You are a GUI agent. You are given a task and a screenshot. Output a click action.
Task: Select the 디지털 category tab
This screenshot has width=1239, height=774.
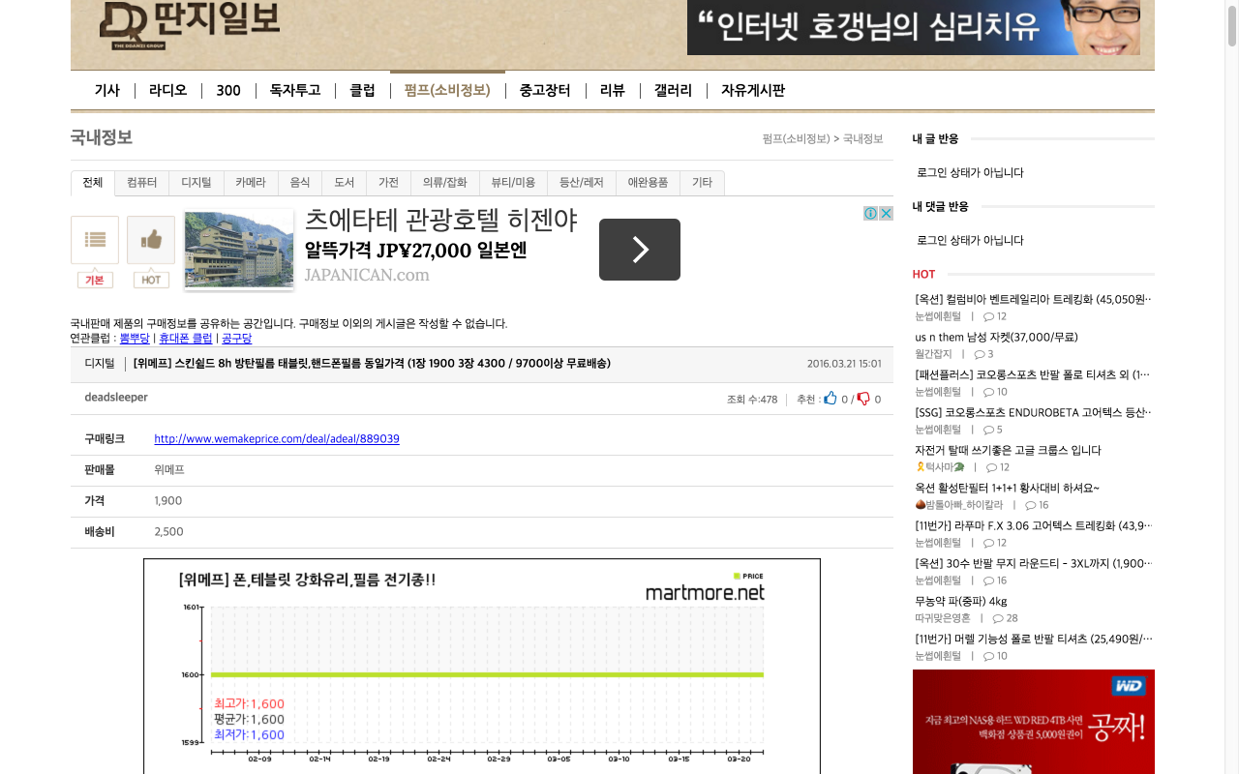(x=196, y=183)
